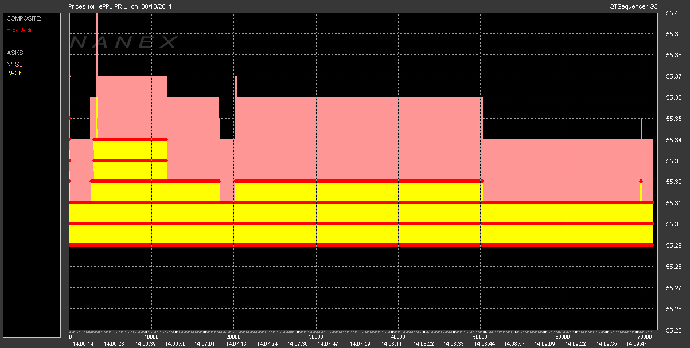Click the 14:09:35 time label
The image size is (690, 348).
point(607,344)
